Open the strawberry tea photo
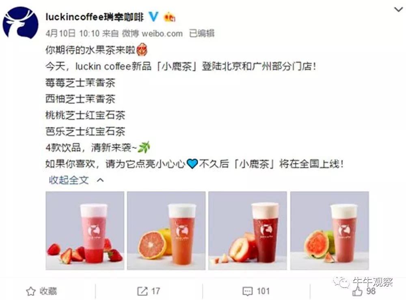Screen dimensions: 406x300 point(85,231)
